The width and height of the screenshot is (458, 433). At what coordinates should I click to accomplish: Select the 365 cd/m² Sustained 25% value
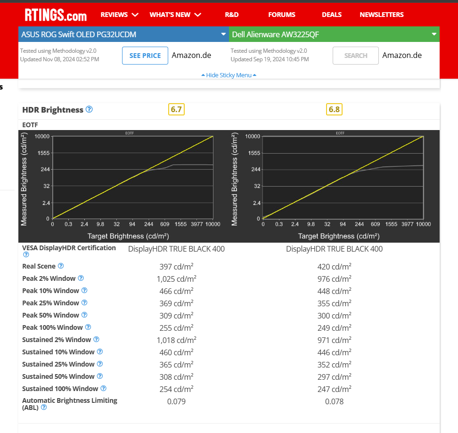click(x=176, y=365)
